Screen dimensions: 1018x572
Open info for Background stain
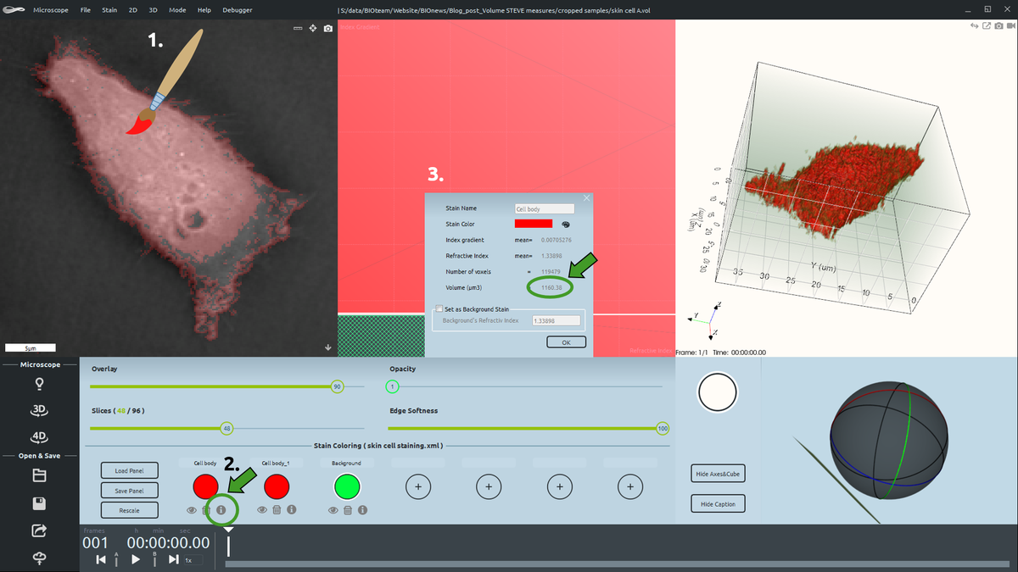pyautogui.click(x=362, y=510)
